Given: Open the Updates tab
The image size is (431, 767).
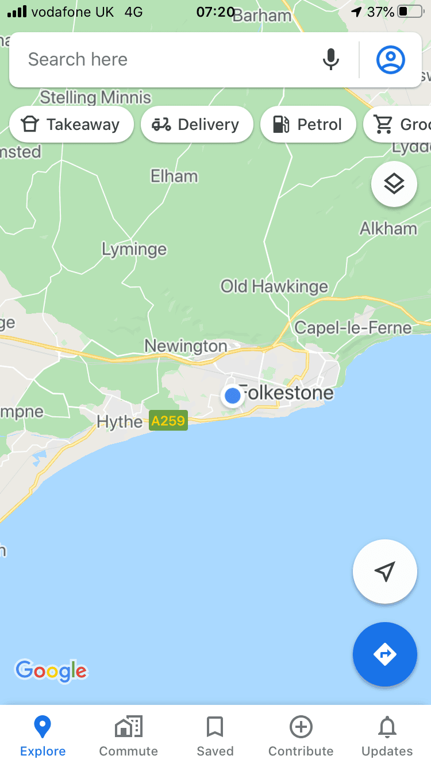Looking at the screenshot, I should [387, 736].
